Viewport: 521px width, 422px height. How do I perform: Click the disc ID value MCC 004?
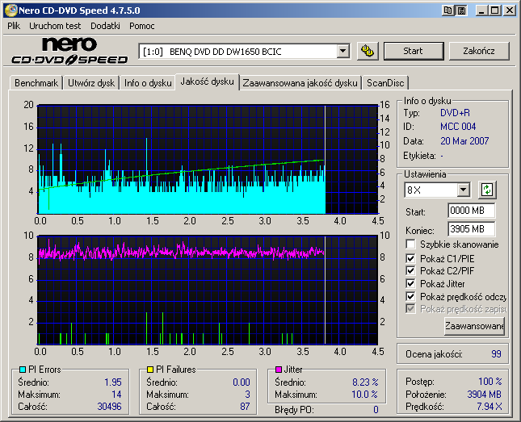[x=458, y=127]
